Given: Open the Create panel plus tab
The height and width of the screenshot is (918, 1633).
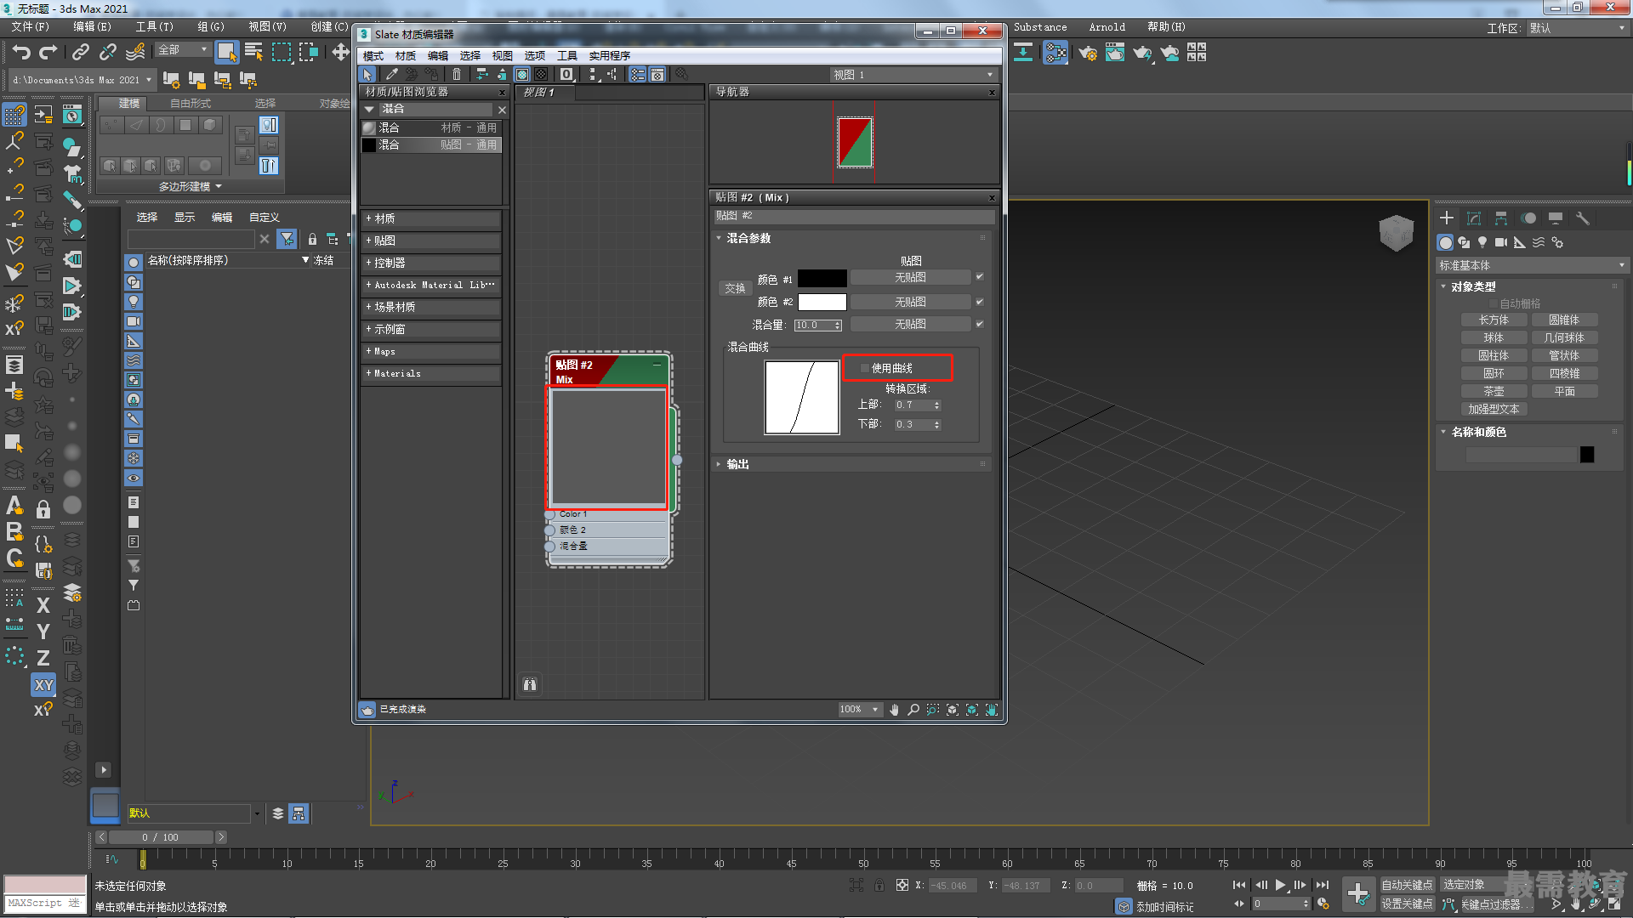Looking at the screenshot, I should pyautogui.click(x=1447, y=218).
